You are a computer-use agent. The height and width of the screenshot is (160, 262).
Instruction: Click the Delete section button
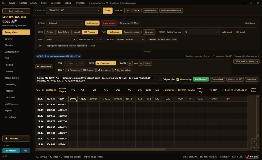(x=109, y=23)
